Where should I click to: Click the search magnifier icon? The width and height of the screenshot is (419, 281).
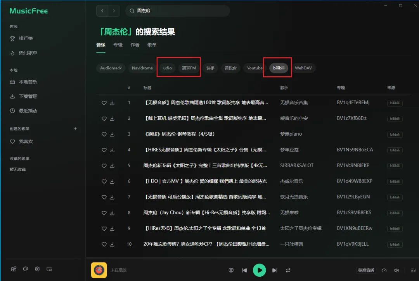(x=132, y=11)
